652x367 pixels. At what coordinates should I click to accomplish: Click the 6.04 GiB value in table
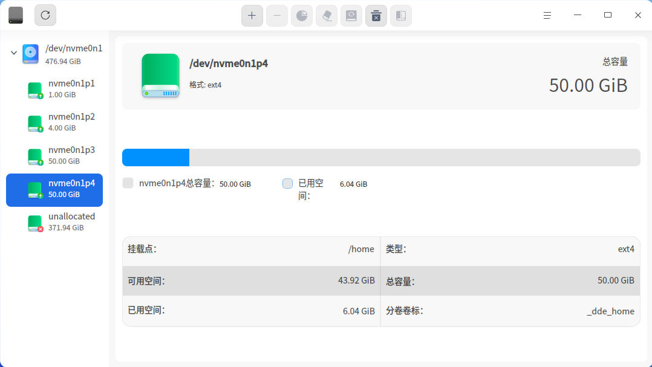359,311
